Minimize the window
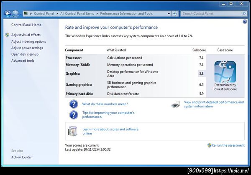Screen dimensions: 251x175 coord(223,4)
